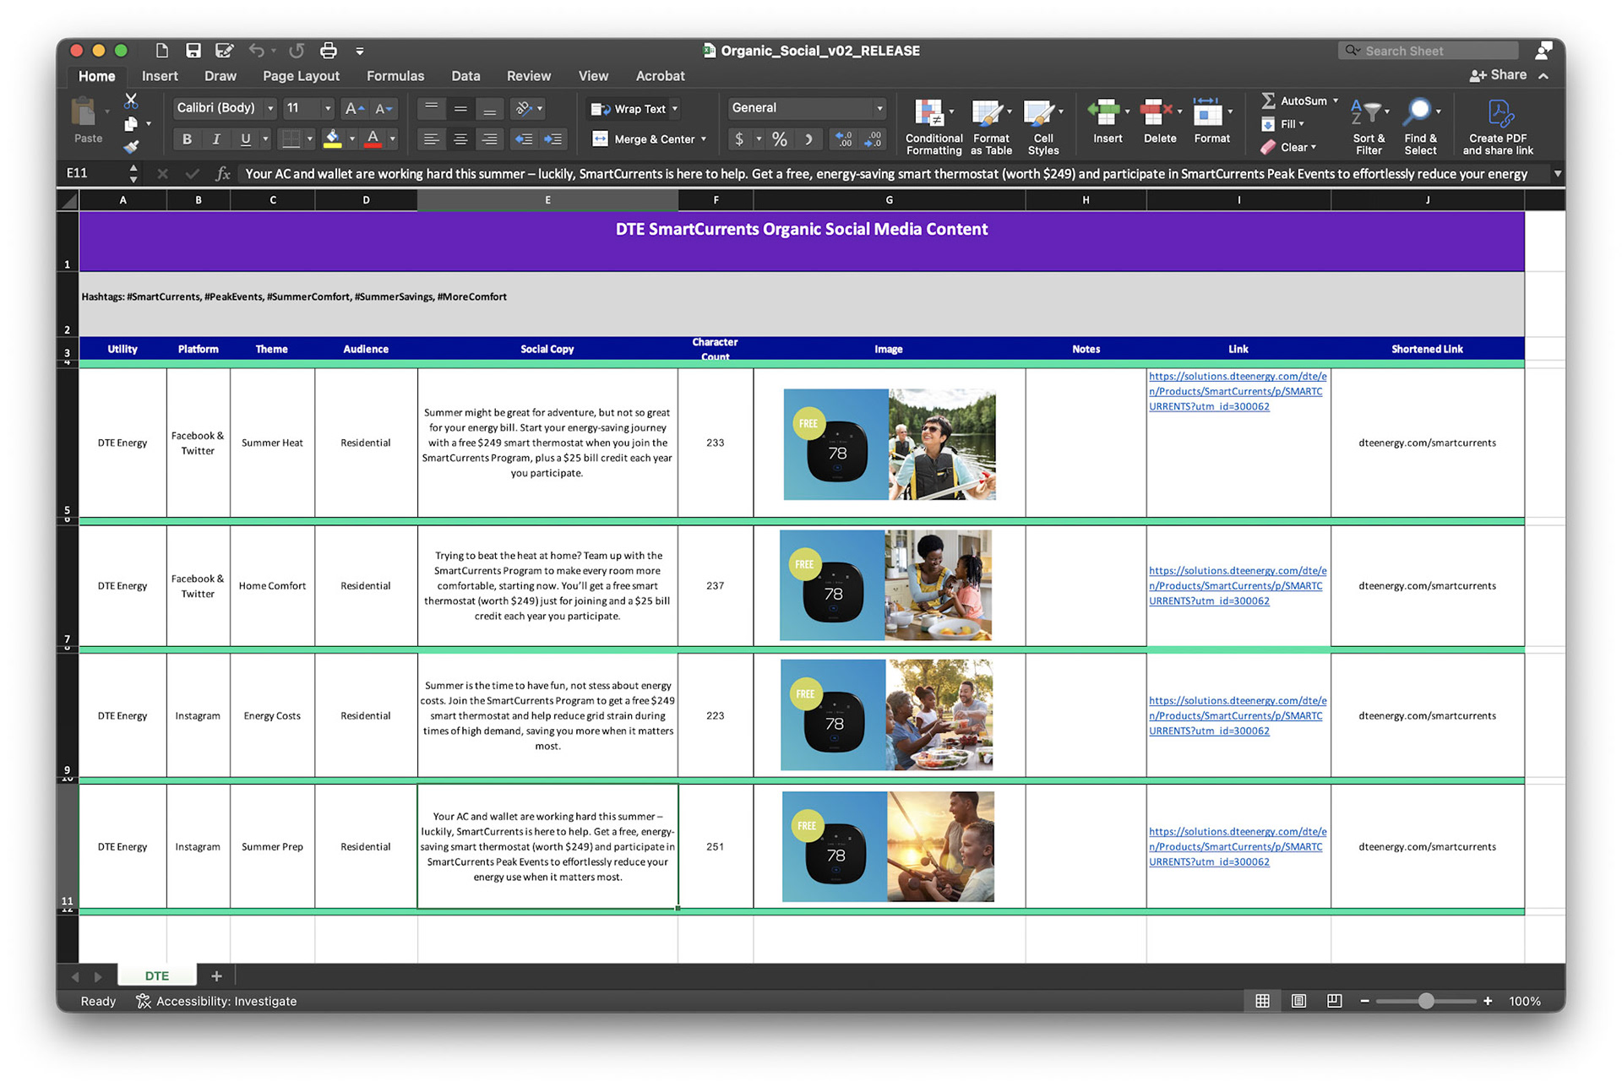The width and height of the screenshot is (1622, 1087).
Task: Click the Conditional Formatting icon
Action: 928,112
